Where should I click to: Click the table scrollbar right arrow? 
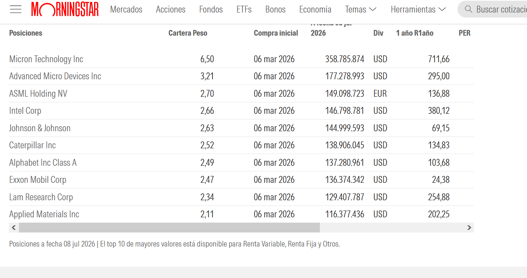coord(469,228)
